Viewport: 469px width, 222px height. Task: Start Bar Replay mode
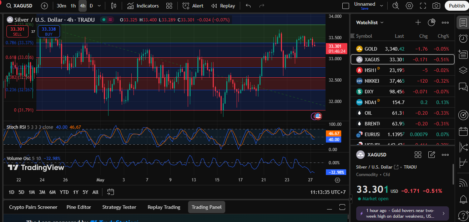pyautogui.click(x=223, y=6)
